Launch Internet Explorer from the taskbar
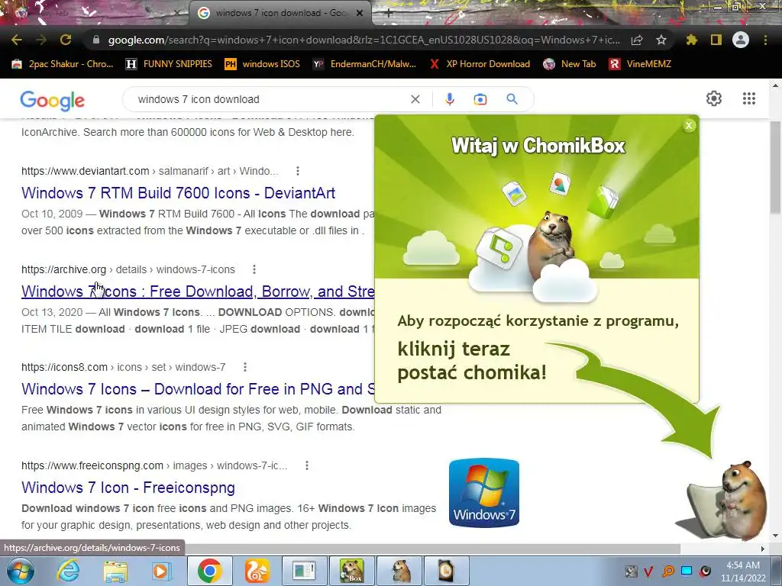This screenshot has height=586, width=782. click(x=68, y=571)
